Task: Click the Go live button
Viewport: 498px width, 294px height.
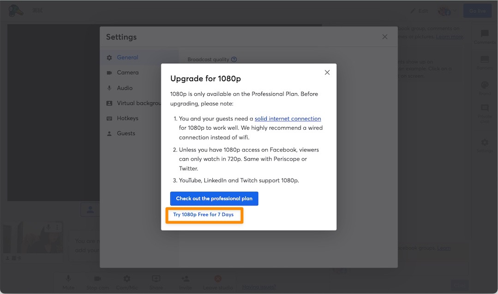Action: coord(477,11)
